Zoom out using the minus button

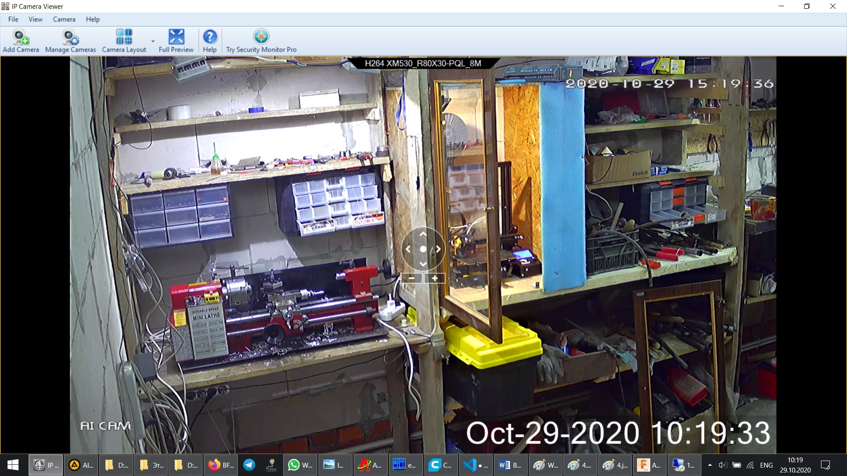pyautogui.click(x=412, y=278)
